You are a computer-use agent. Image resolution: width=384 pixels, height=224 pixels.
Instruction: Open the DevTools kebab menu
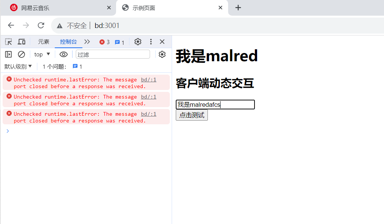(151, 42)
